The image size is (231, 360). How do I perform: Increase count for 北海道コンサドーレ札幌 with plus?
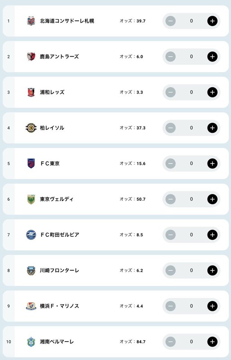click(x=212, y=21)
